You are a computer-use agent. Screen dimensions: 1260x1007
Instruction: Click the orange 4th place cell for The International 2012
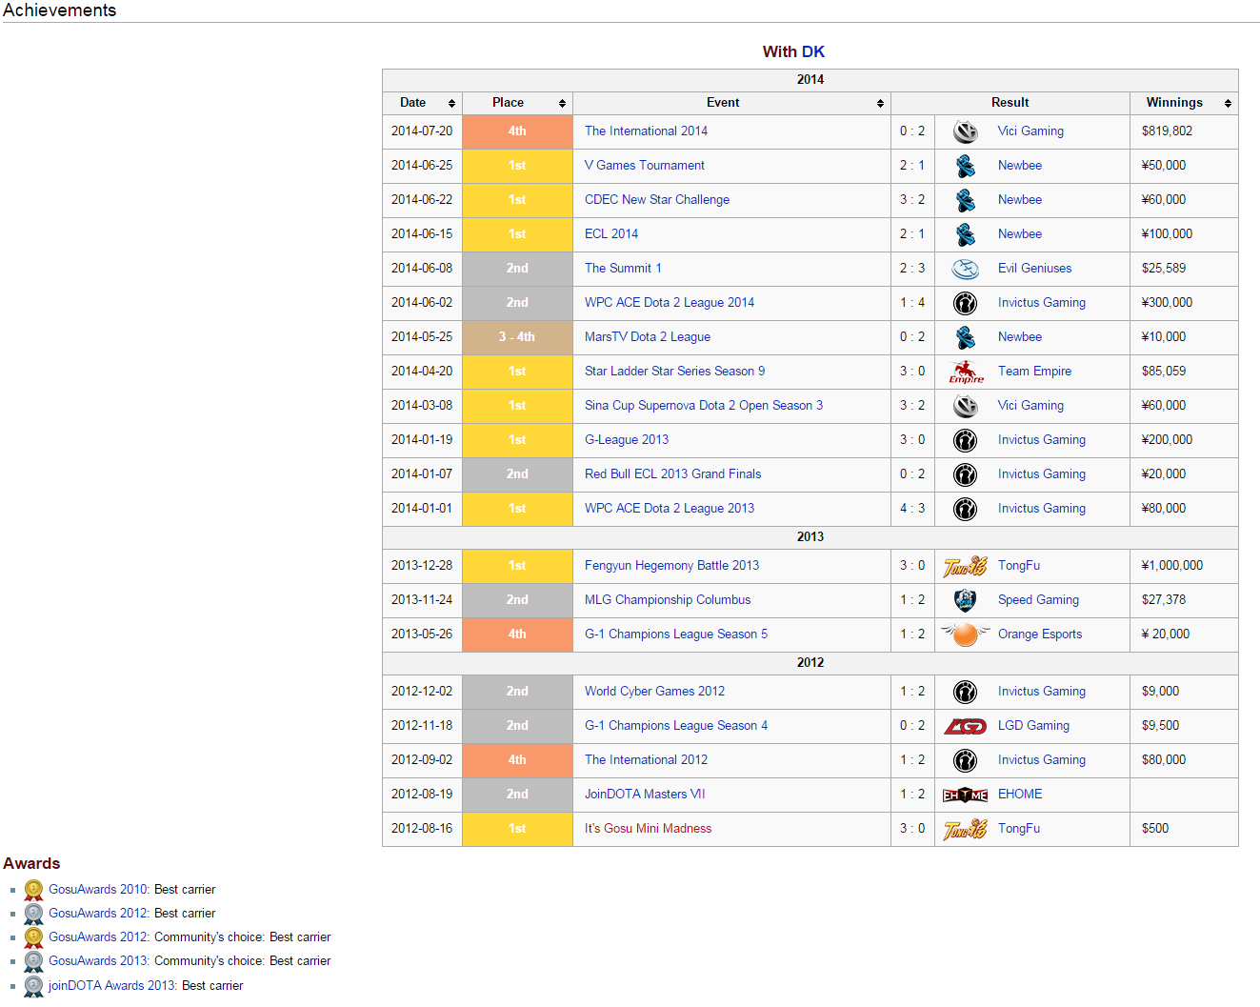pos(517,760)
